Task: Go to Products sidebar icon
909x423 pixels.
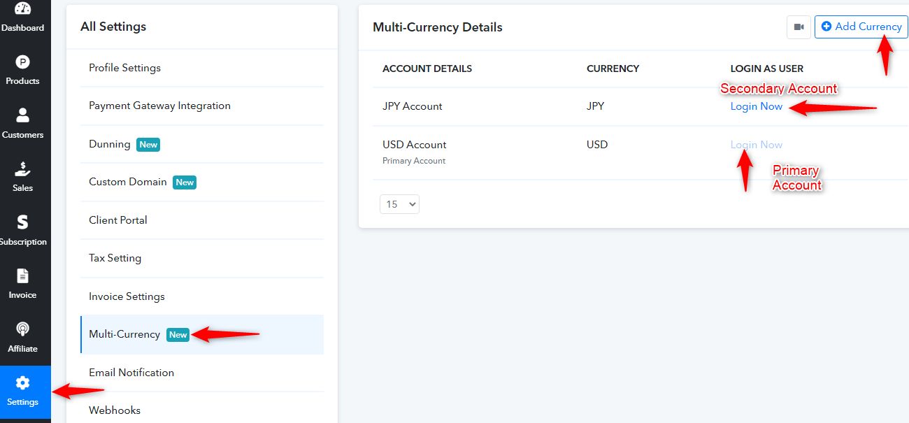Action: coord(22,62)
